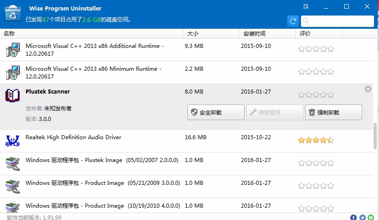Viewport: 379px width, 220px height.
Task: Rate Visual C++ 2013 Additional Runtime stars
Action: pos(316,49)
